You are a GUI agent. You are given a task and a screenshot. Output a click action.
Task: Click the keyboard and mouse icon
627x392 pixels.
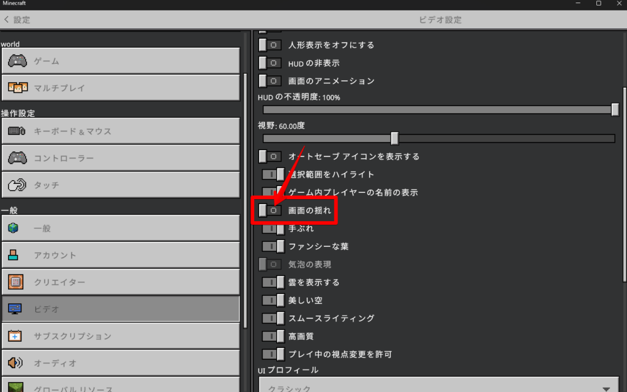[17, 131]
